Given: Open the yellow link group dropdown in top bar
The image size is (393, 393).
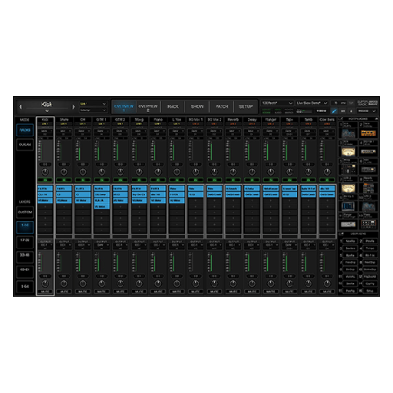Looking at the screenshot, I should click(93, 104).
